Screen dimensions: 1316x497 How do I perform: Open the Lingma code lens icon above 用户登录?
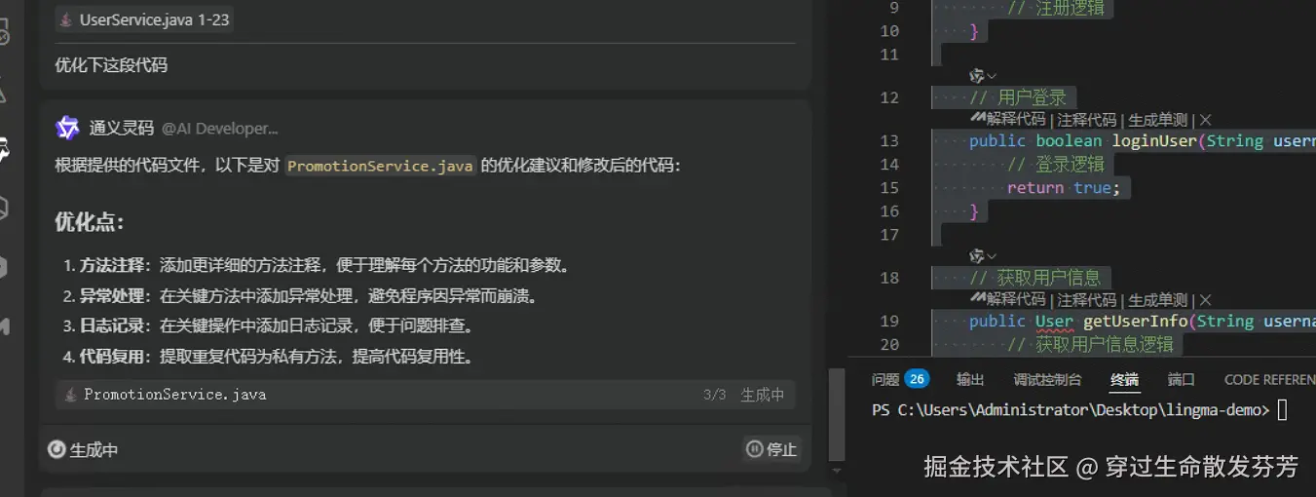[x=976, y=75]
